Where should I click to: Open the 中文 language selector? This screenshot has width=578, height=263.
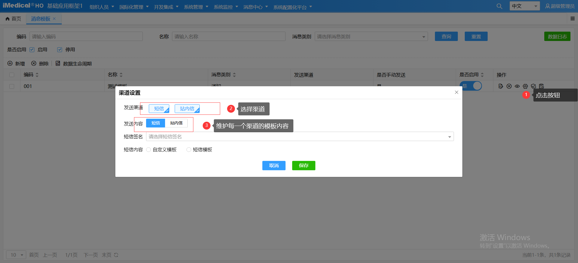[x=524, y=6]
